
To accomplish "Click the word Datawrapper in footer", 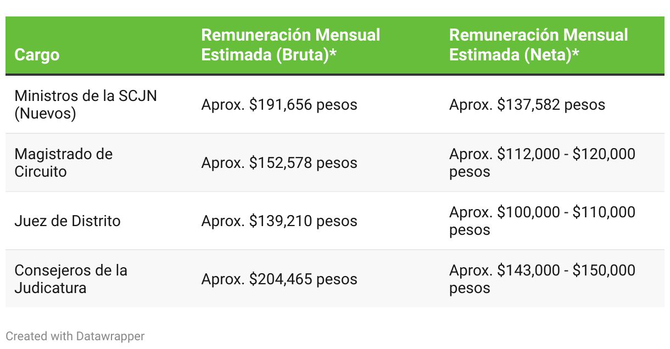I will tap(110, 336).
